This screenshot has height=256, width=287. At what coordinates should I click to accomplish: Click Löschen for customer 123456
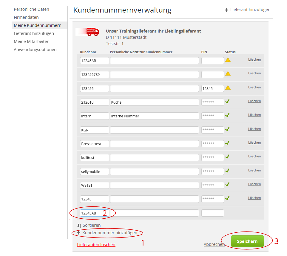coord(254,88)
